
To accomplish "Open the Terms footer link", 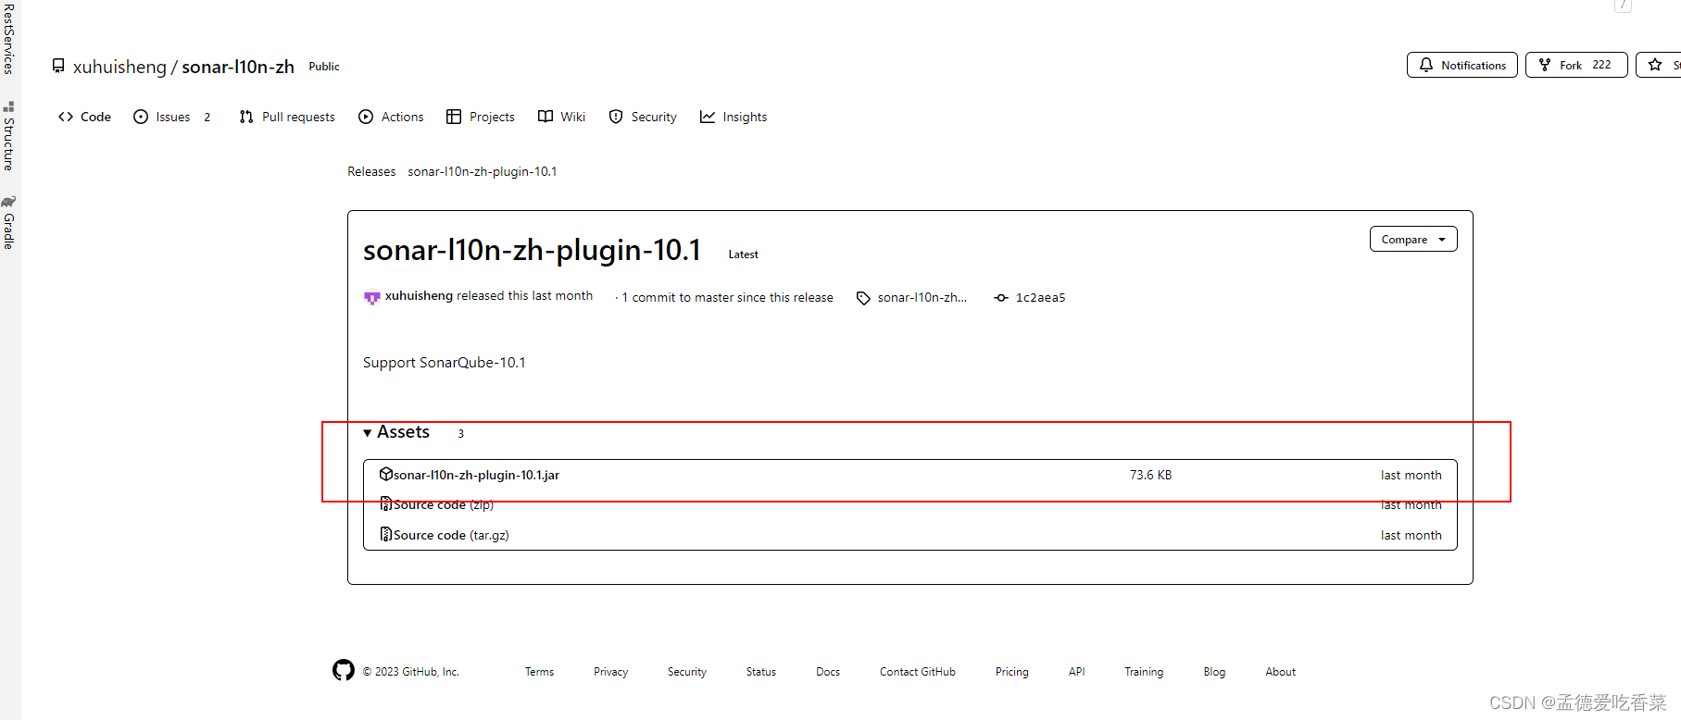I will pos(539,672).
